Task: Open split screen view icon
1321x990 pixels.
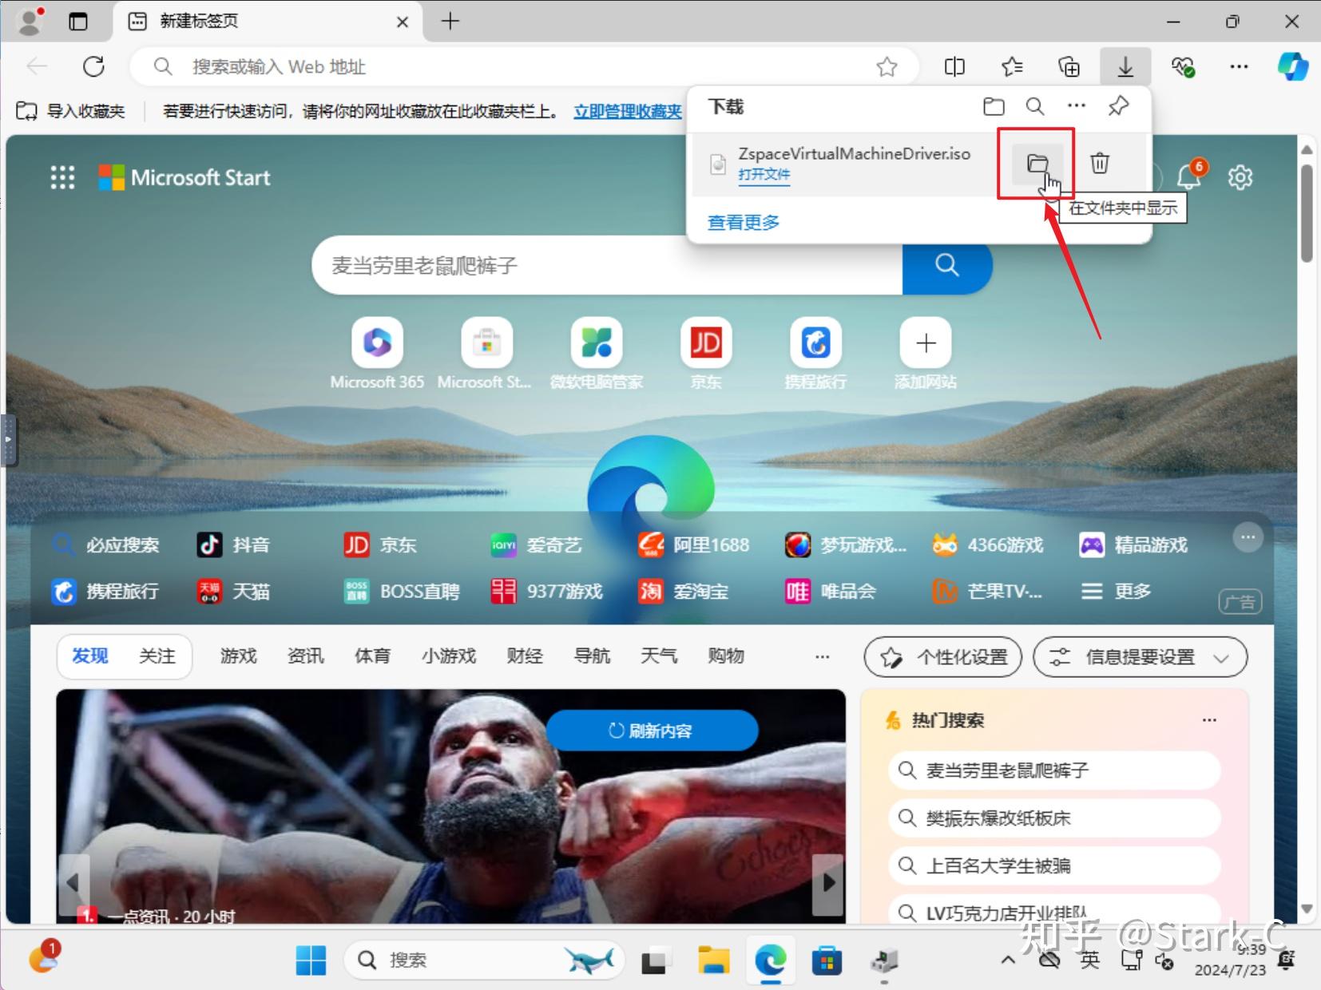Action: click(x=954, y=67)
